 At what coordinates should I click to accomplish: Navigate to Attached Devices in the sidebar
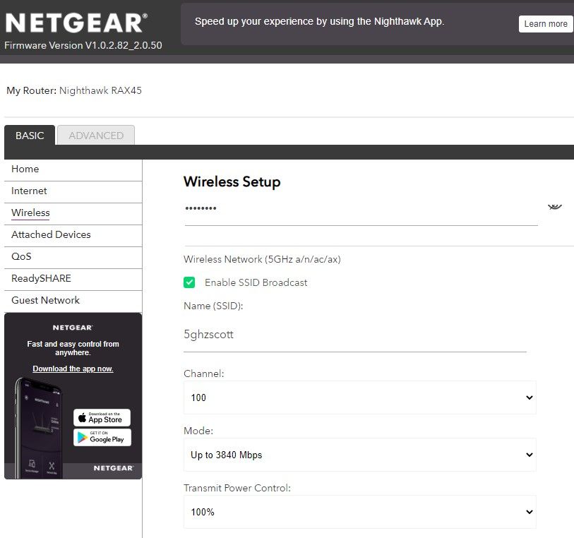point(50,234)
